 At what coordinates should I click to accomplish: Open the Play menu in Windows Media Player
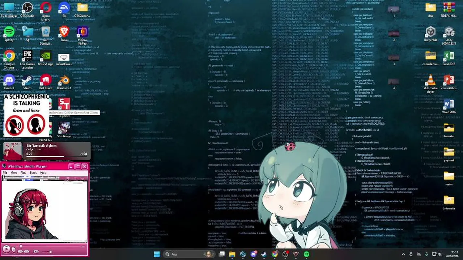(23, 173)
